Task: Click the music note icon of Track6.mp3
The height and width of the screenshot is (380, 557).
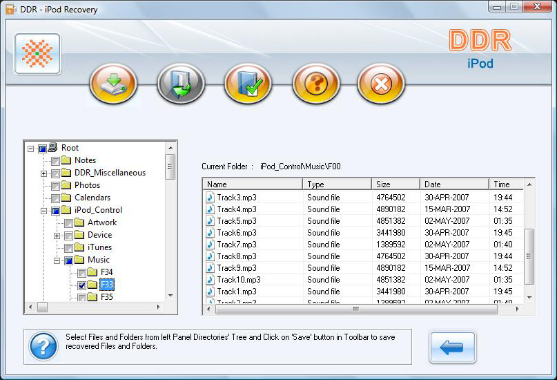Action: [211, 232]
